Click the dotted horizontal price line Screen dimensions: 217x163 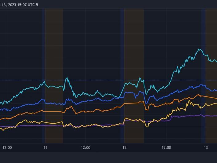pos(92,80)
